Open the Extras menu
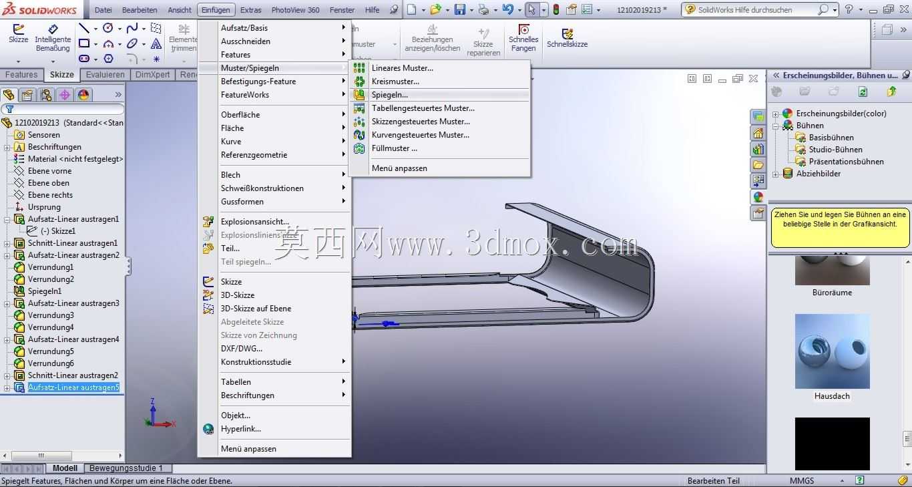The height and width of the screenshot is (487, 912). [x=251, y=10]
